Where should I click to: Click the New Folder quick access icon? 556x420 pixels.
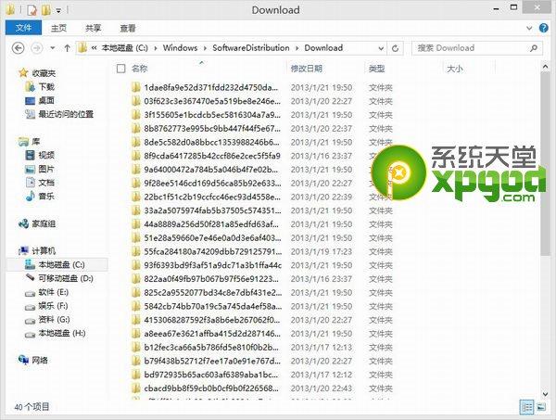[45, 10]
